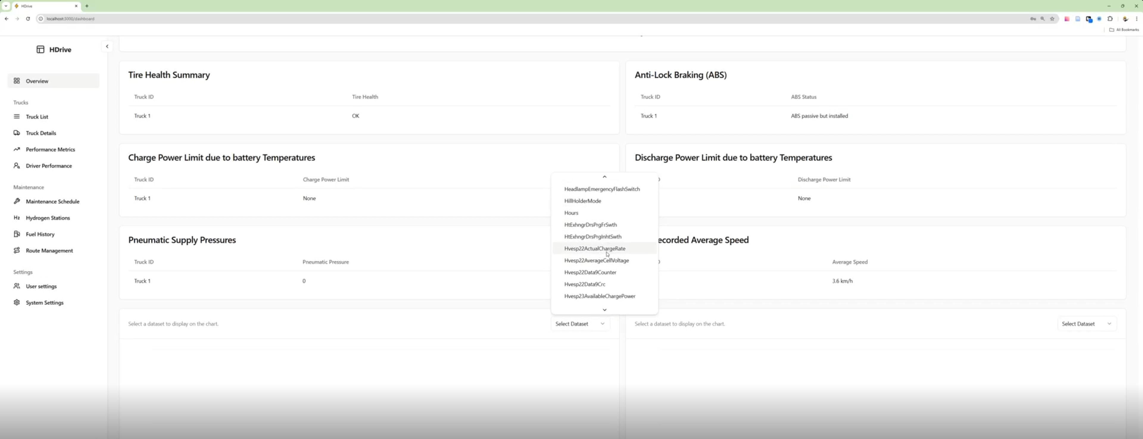
Task: Open the right chart's Select Dataset dropdown
Action: 1086,324
